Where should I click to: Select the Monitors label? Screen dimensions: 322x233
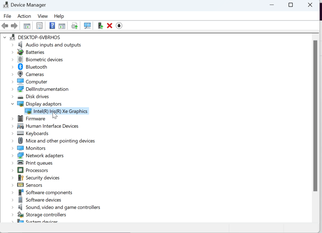(x=36, y=148)
